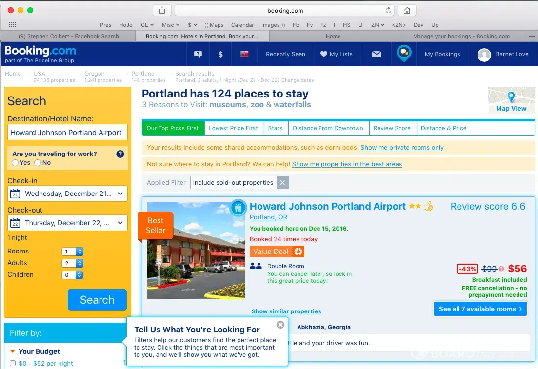Screen dimensions: 538x369
Task: Open Recently Seen in header
Action: click(285, 54)
